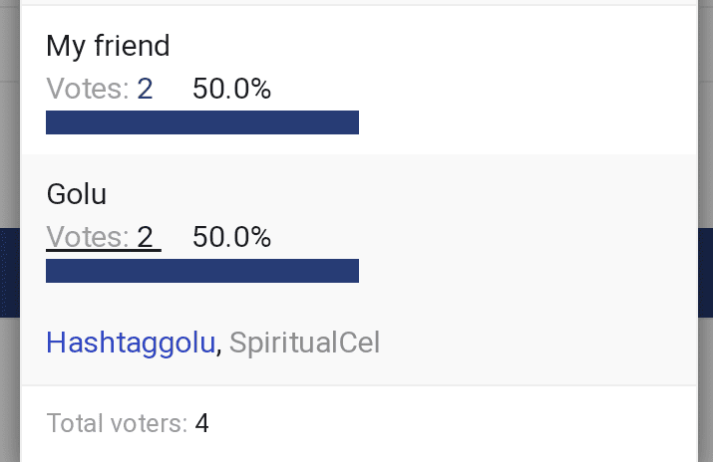Screen dimensions: 713x462
Task: Click the My friend vote progress bar
Action: pyautogui.click(x=202, y=122)
